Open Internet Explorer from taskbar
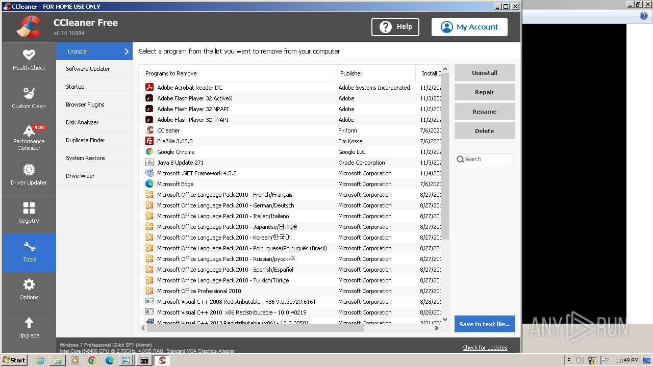 point(40,360)
